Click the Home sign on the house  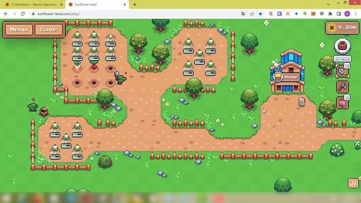pos(290,77)
